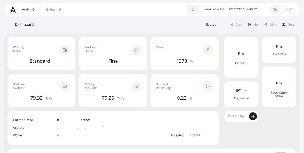Click the Standard working mode value
Screen dimensions: 304x153
point(40,61)
